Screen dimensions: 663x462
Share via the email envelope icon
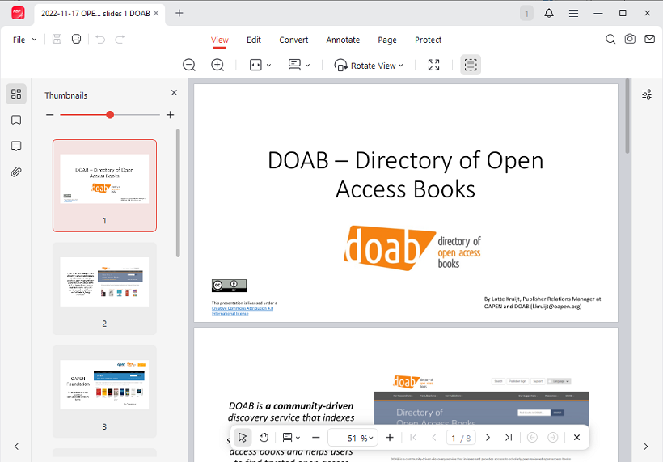click(649, 40)
